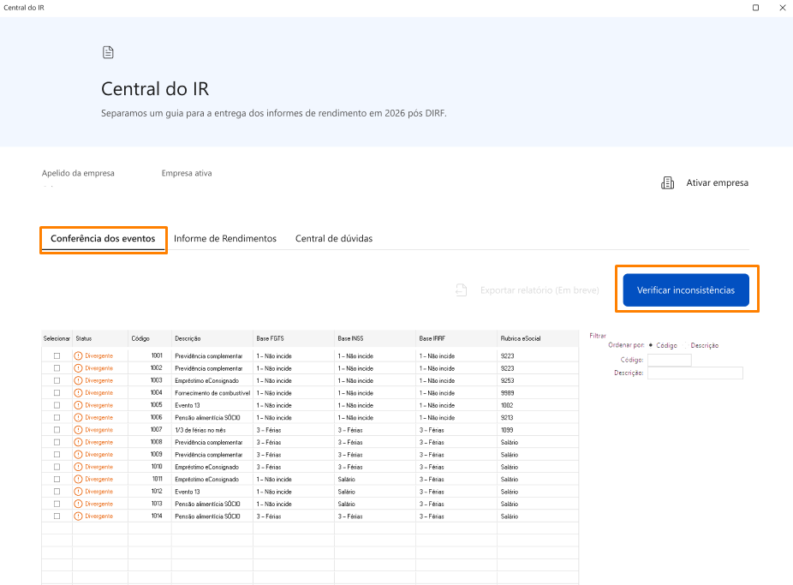Click the Rubrica eSocial value 9213
This screenshot has height=585, width=793.
507,418
